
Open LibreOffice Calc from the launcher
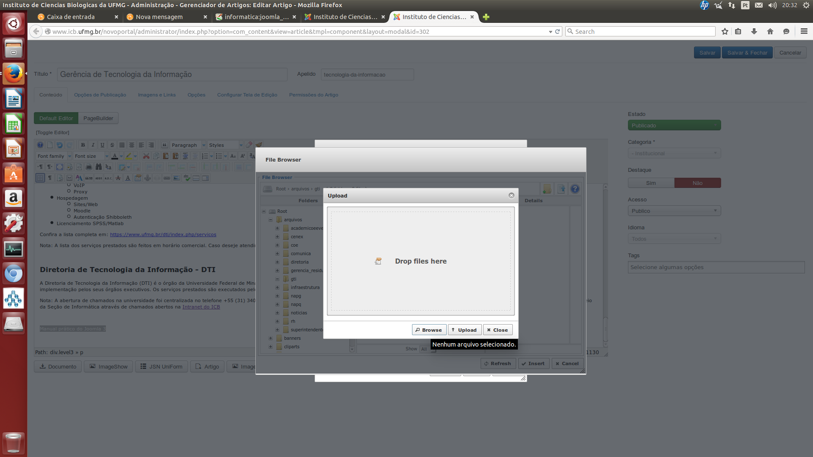(14, 124)
